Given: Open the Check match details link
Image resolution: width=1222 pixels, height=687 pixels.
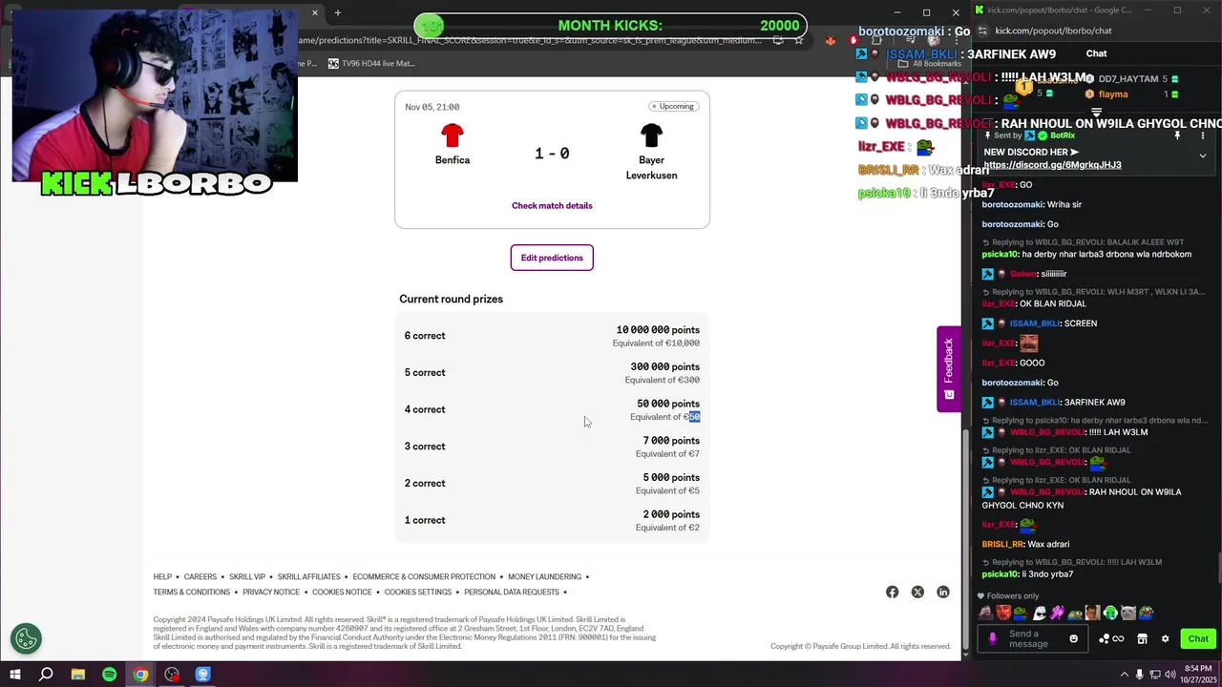Looking at the screenshot, I should coord(552,205).
